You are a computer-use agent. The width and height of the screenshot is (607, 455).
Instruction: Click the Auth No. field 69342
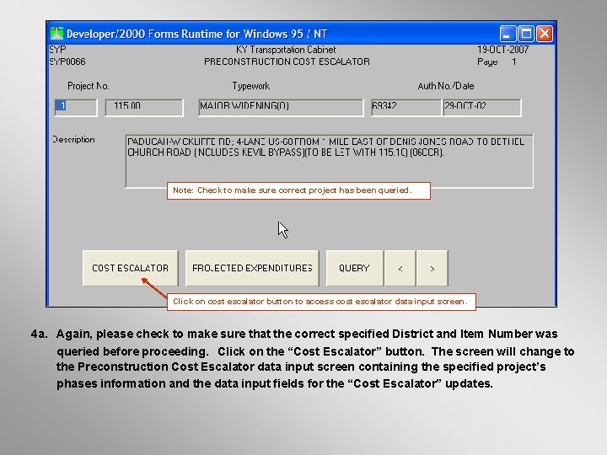[406, 107]
